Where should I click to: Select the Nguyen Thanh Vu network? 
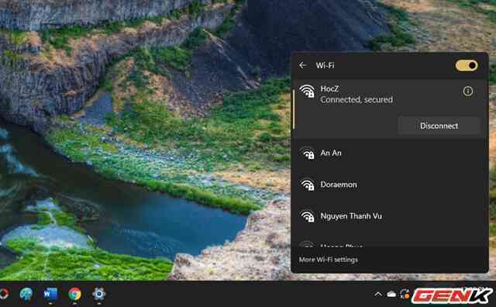click(390, 216)
